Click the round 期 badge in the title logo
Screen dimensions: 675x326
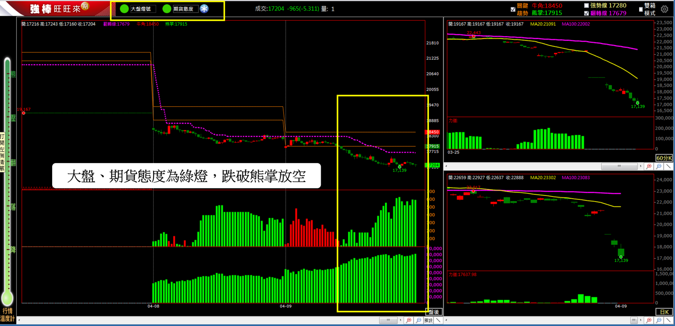pyautogui.click(x=85, y=6)
